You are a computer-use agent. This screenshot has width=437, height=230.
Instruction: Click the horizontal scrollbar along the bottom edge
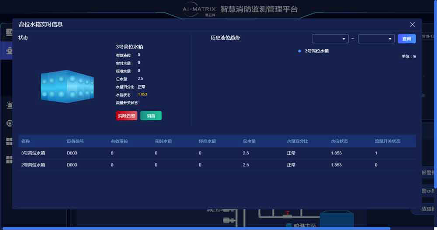tap(197, 229)
